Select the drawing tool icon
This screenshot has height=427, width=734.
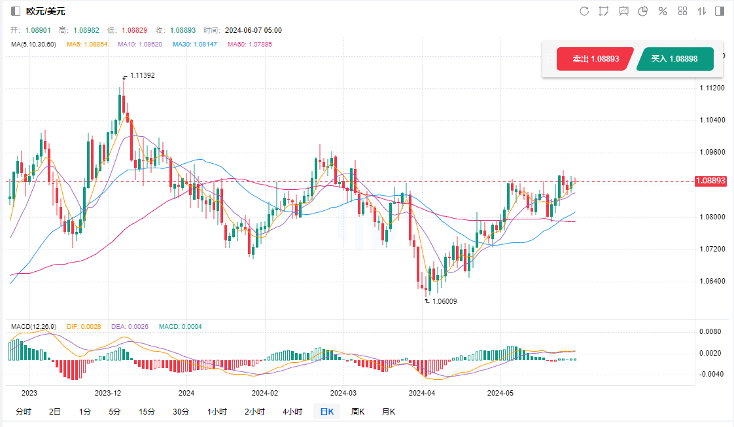point(604,11)
